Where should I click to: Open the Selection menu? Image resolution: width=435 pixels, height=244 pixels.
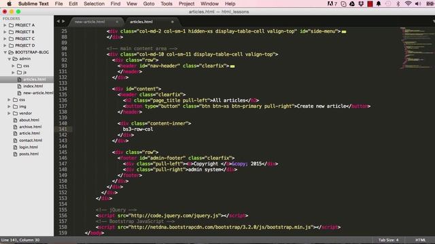pos(94,3)
